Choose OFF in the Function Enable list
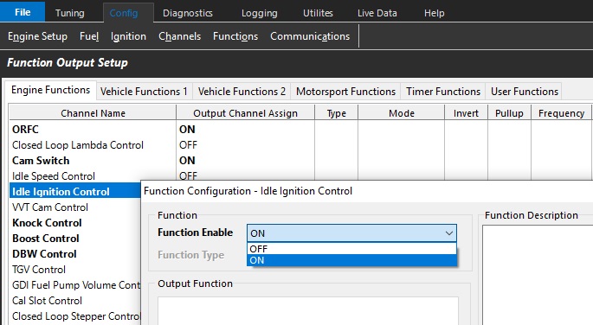 (351, 249)
